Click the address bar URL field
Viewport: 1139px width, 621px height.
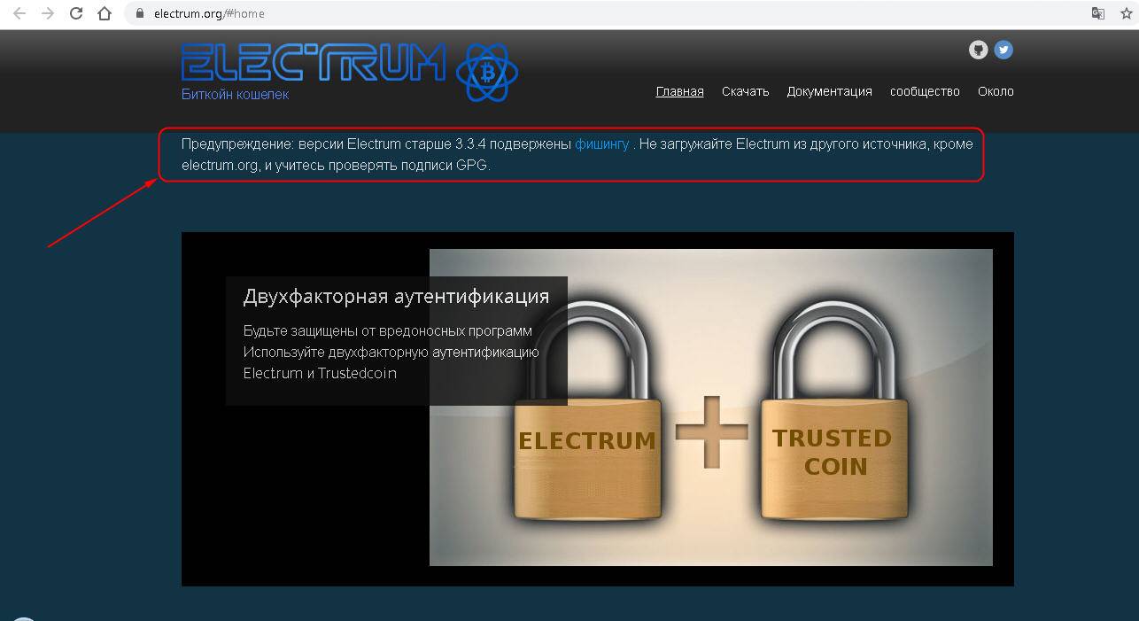tap(611, 13)
